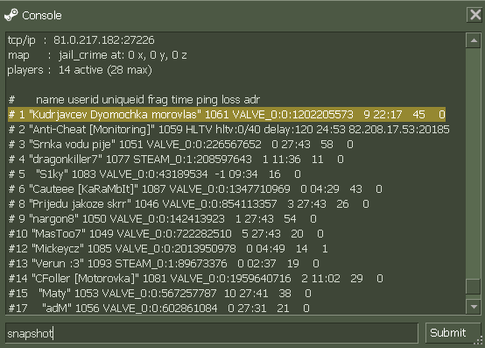Click the tcp/ip address line
Viewport: 485px width, 348px height.
[x=81, y=40]
